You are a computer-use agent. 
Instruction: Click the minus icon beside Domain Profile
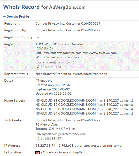coord(4,17)
